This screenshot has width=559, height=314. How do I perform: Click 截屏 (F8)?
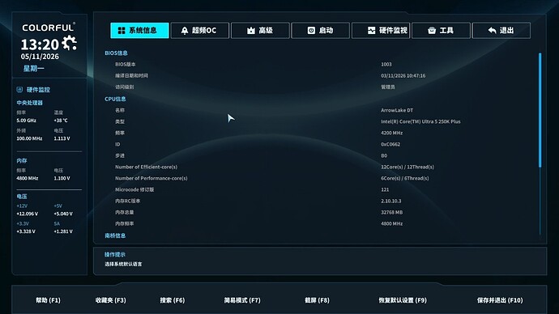tap(317, 300)
